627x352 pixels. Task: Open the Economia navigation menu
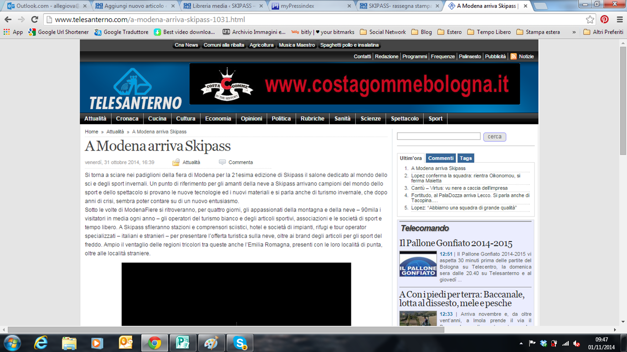tap(218, 119)
